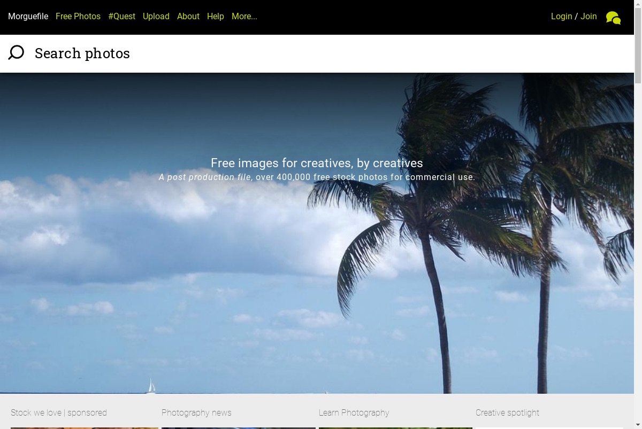Click the 'Photography news' heading
This screenshot has height=429, width=642.
point(196,412)
